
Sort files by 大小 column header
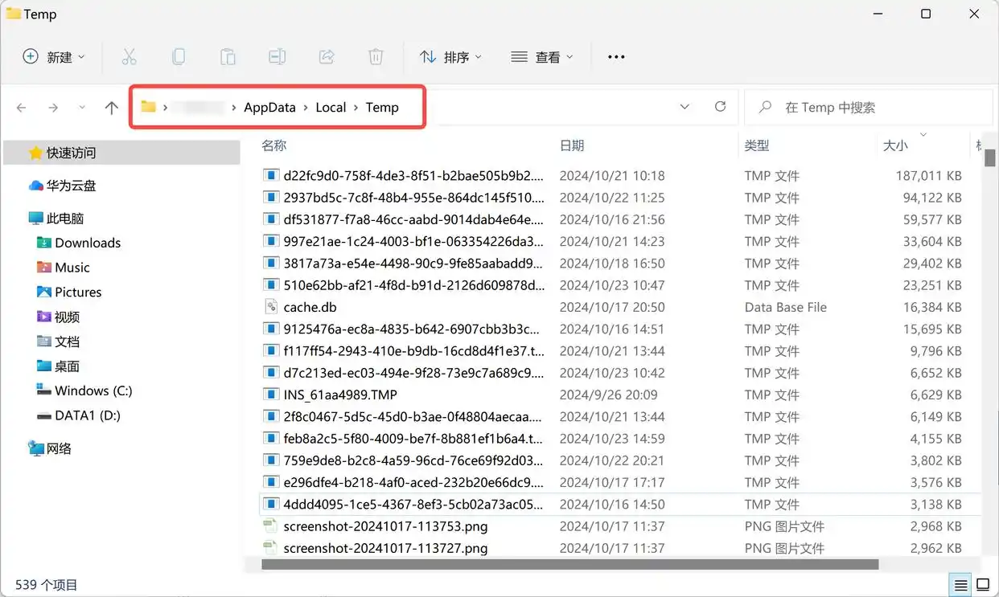pos(895,145)
